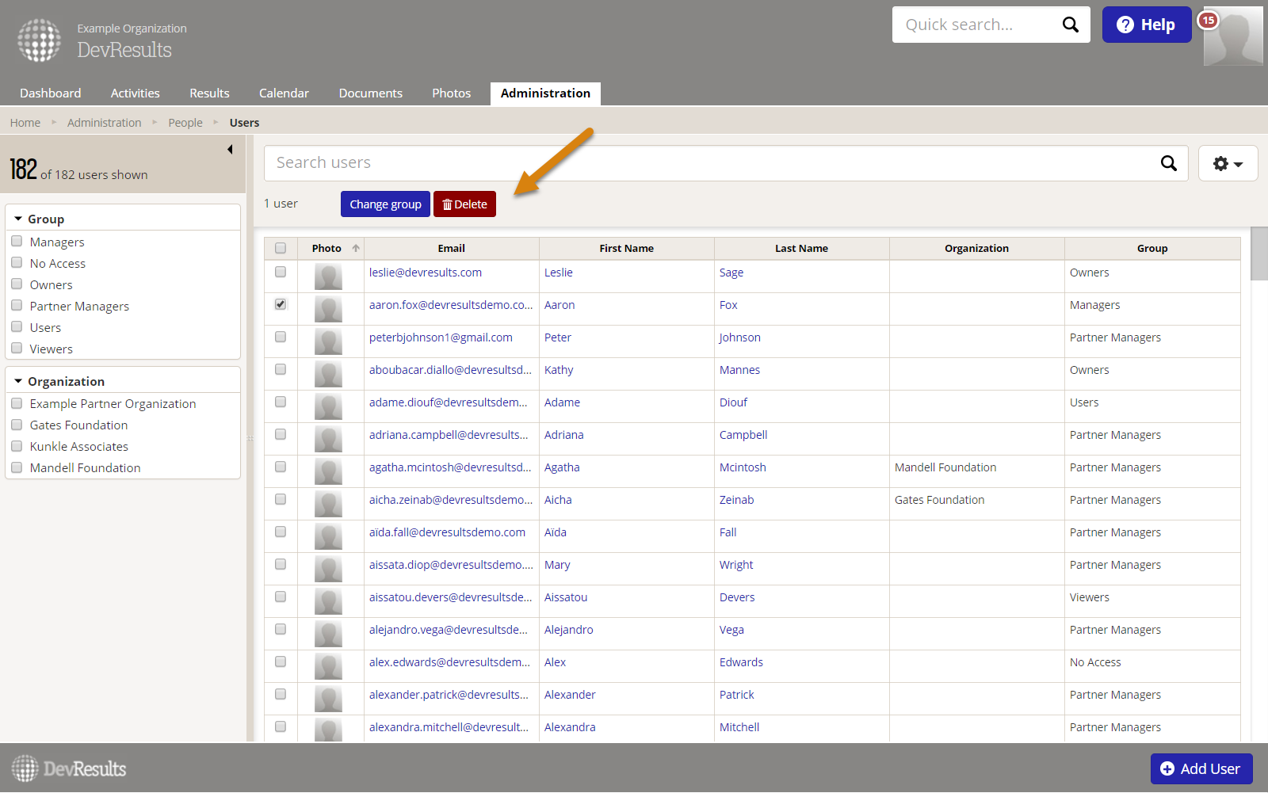Check the Kathy Mannes row checkbox
The height and width of the screenshot is (793, 1268).
[281, 369]
